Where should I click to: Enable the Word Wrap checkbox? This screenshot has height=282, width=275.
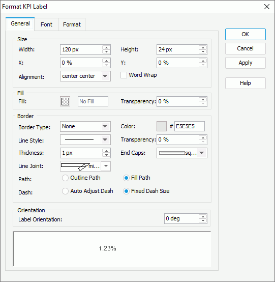pyautogui.click(x=124, y=75)
